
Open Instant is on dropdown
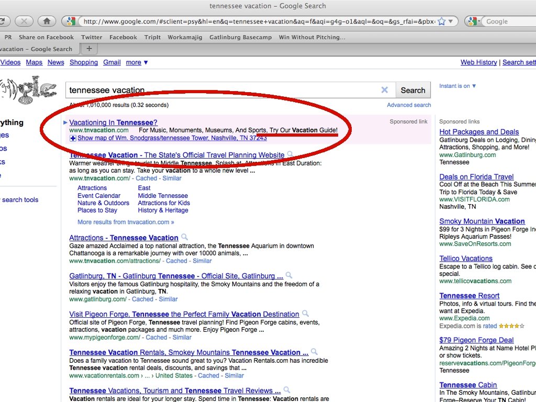point(457,86)
